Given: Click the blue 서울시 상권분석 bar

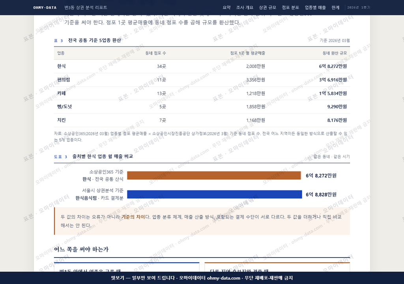Looking at the screenshot, I should pos(215,194).
